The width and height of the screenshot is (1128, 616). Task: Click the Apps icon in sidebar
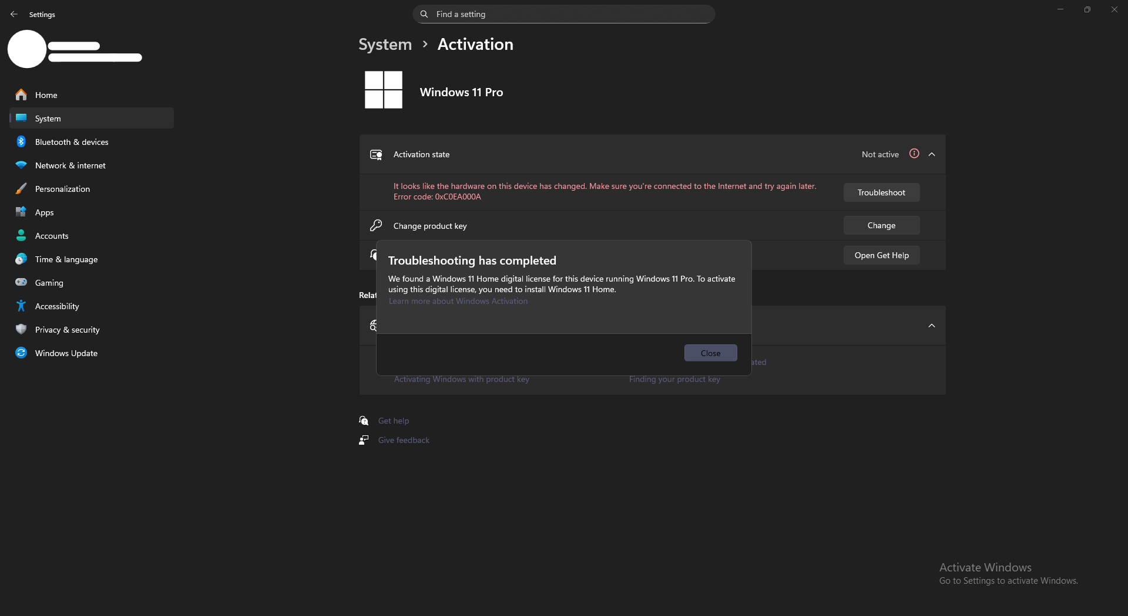point(21,212)
